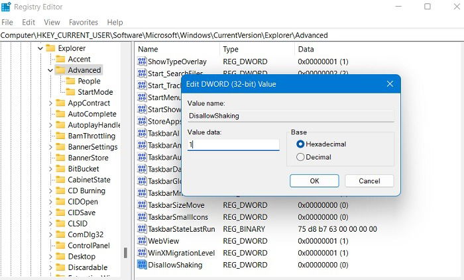This screenshot has width=464, height=280.
Task: Close the Edit DWORD dialog with X
Action: pos(390,84)
